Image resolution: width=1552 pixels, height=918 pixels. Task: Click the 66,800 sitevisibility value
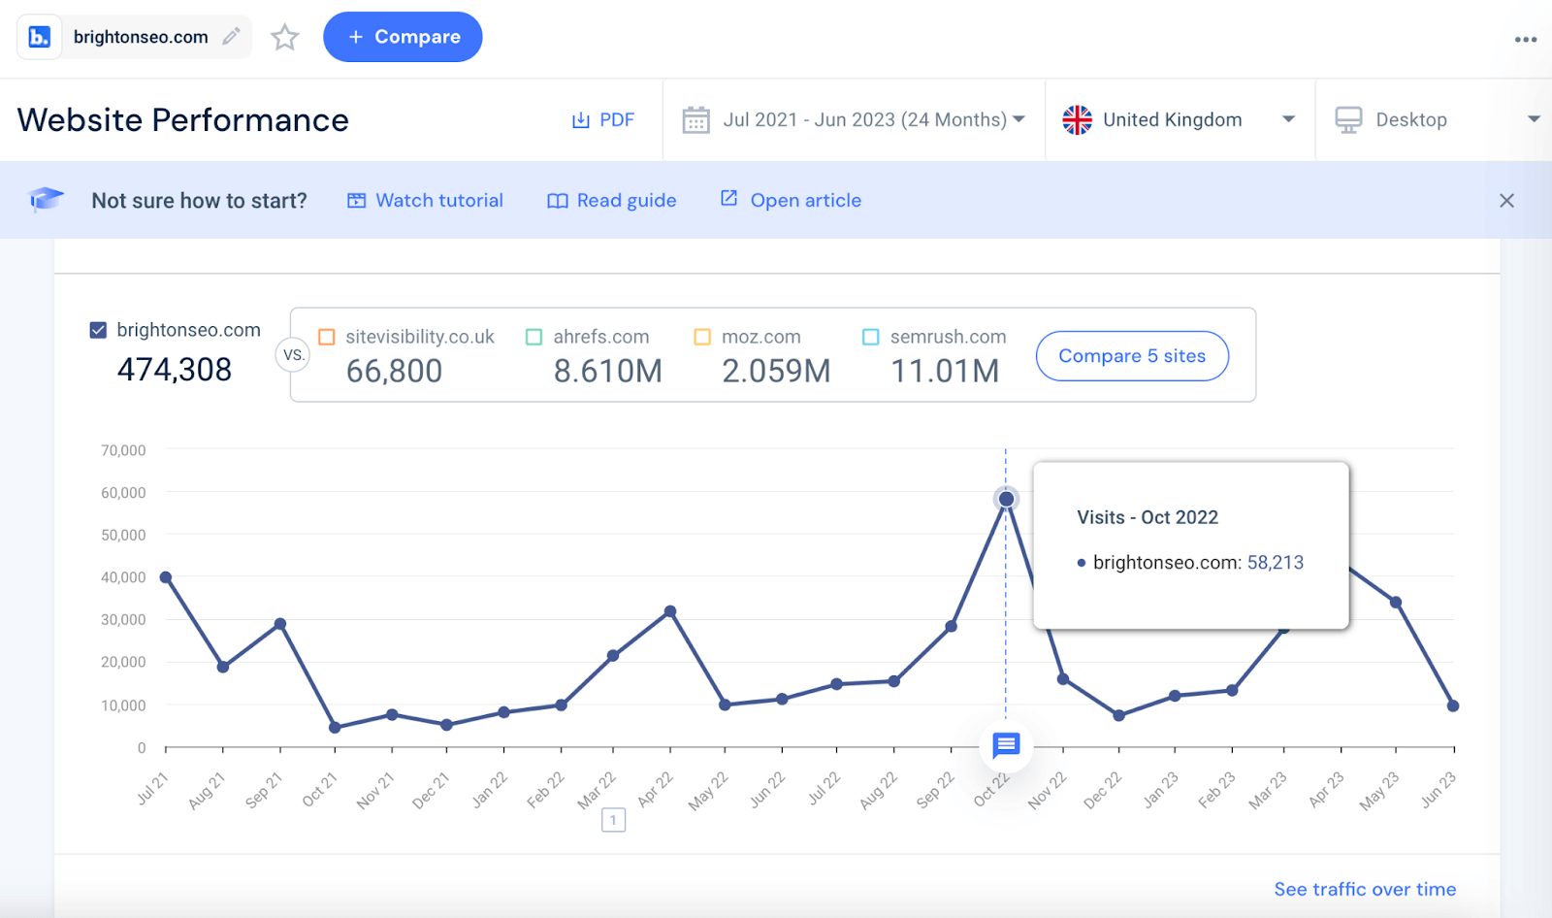[x=394, y=371]
